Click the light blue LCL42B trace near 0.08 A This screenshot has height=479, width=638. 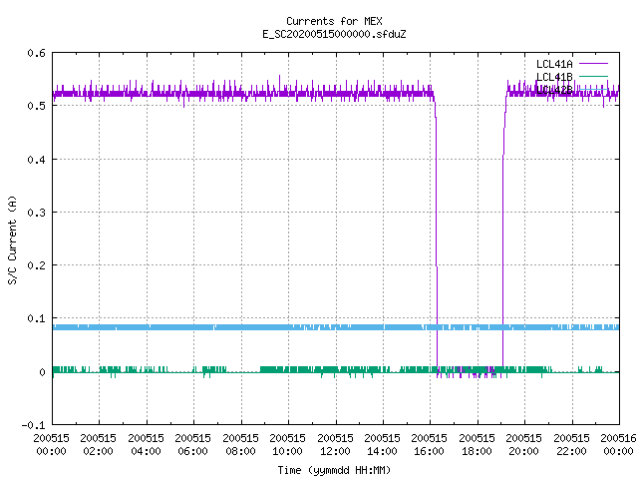[x=336, y=327]
